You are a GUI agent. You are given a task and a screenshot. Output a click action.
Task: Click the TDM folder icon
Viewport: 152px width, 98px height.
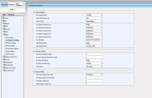(4, 26)
